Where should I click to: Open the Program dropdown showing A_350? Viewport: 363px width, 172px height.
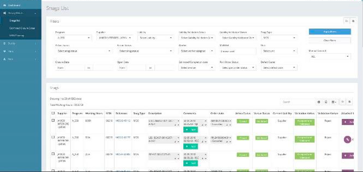tap(73, 38)
